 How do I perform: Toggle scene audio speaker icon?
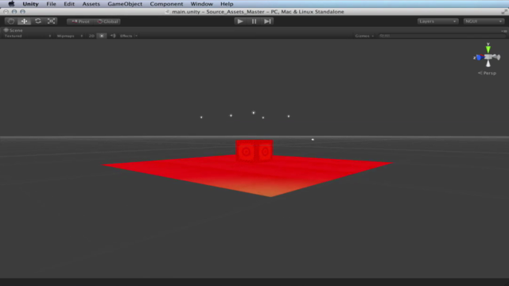[113, 36]
